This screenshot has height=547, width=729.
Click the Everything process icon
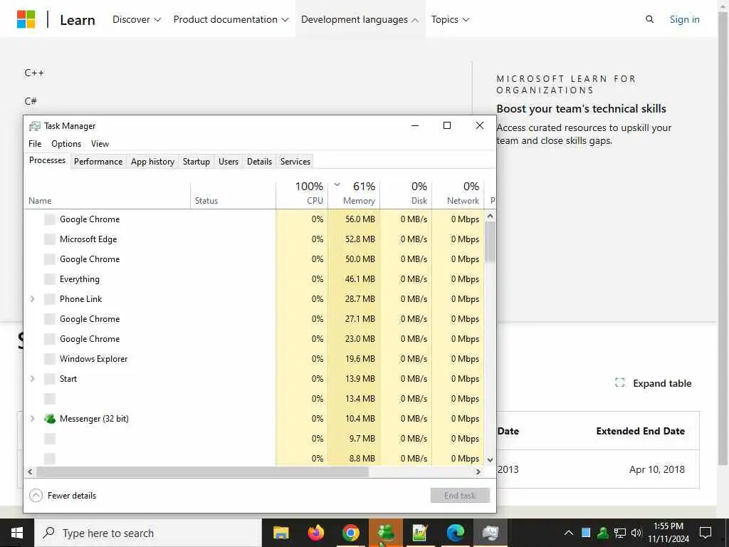[50, 279]
